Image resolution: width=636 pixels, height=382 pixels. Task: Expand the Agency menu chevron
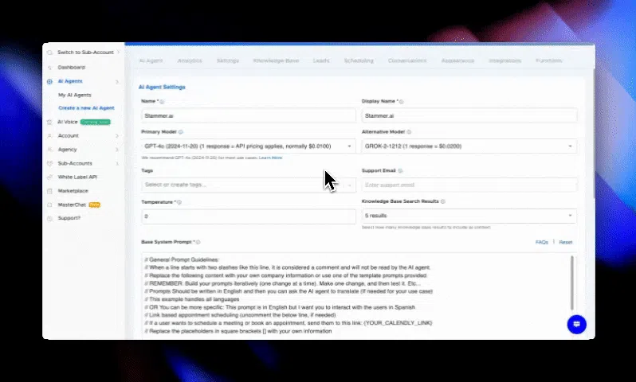point(117,150)
